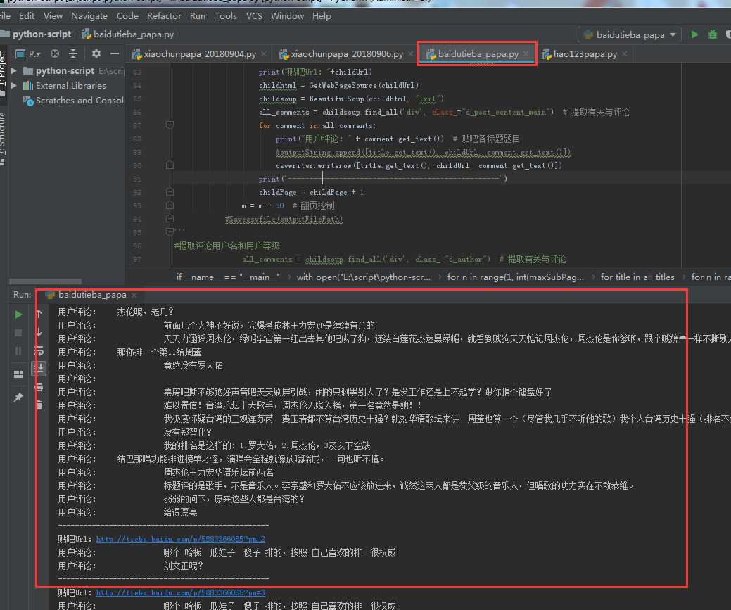Select Scratches and Consoles in tree
The image size is (731, 610).
click(x=74, y=101)
